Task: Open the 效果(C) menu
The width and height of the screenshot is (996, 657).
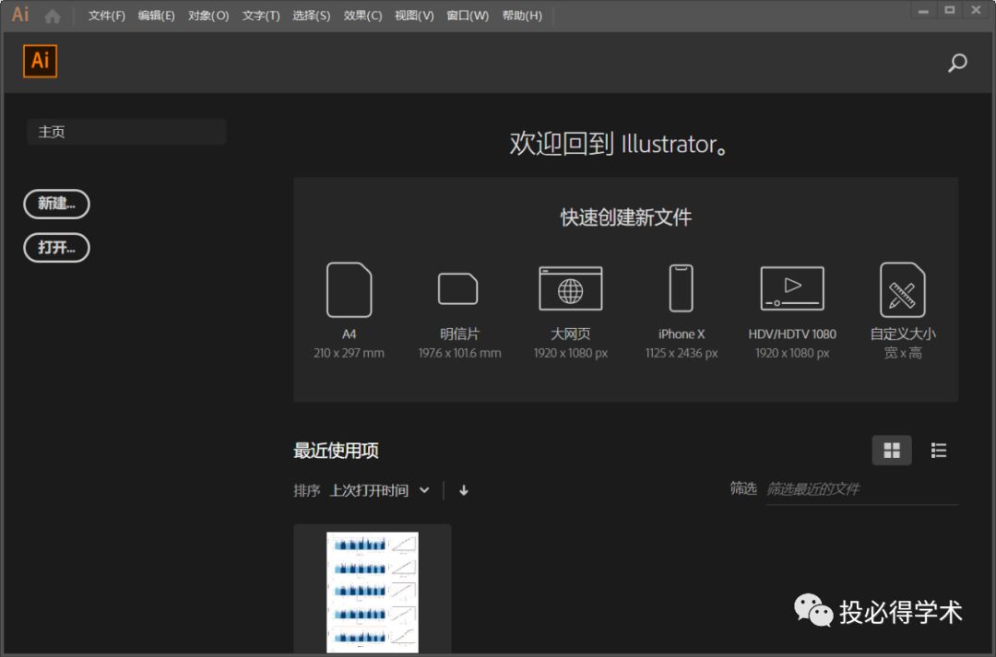Action: coord(362,16)
